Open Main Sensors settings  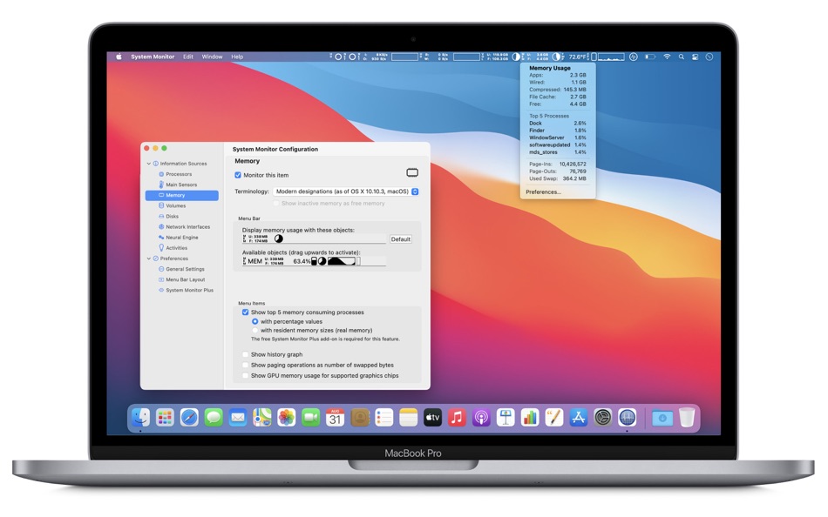pos(181,185)
